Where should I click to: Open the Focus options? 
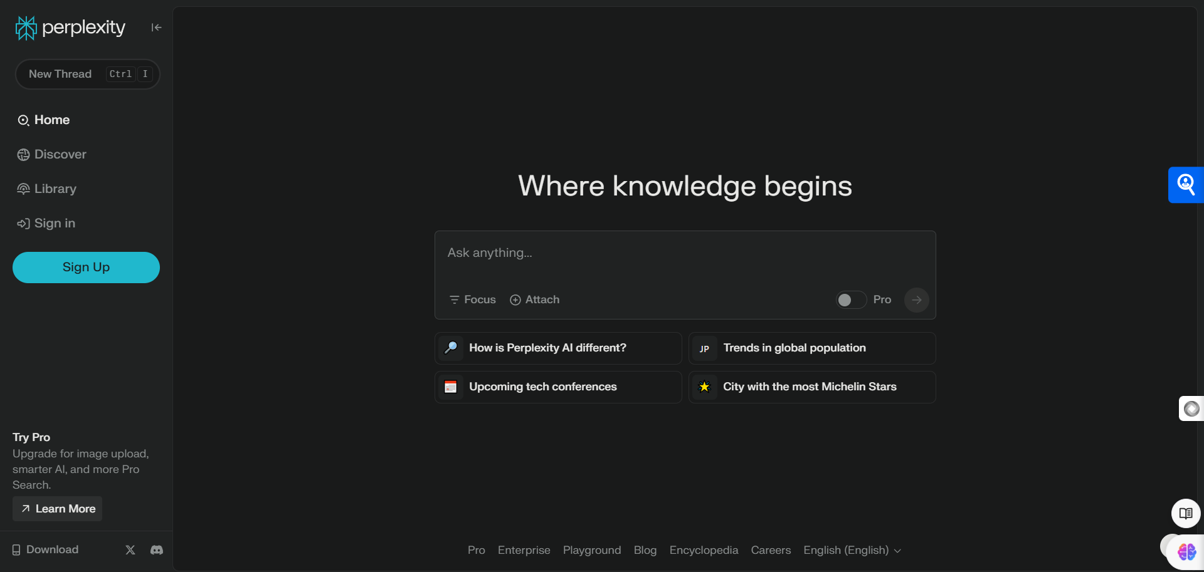click(x=472, y=299)
